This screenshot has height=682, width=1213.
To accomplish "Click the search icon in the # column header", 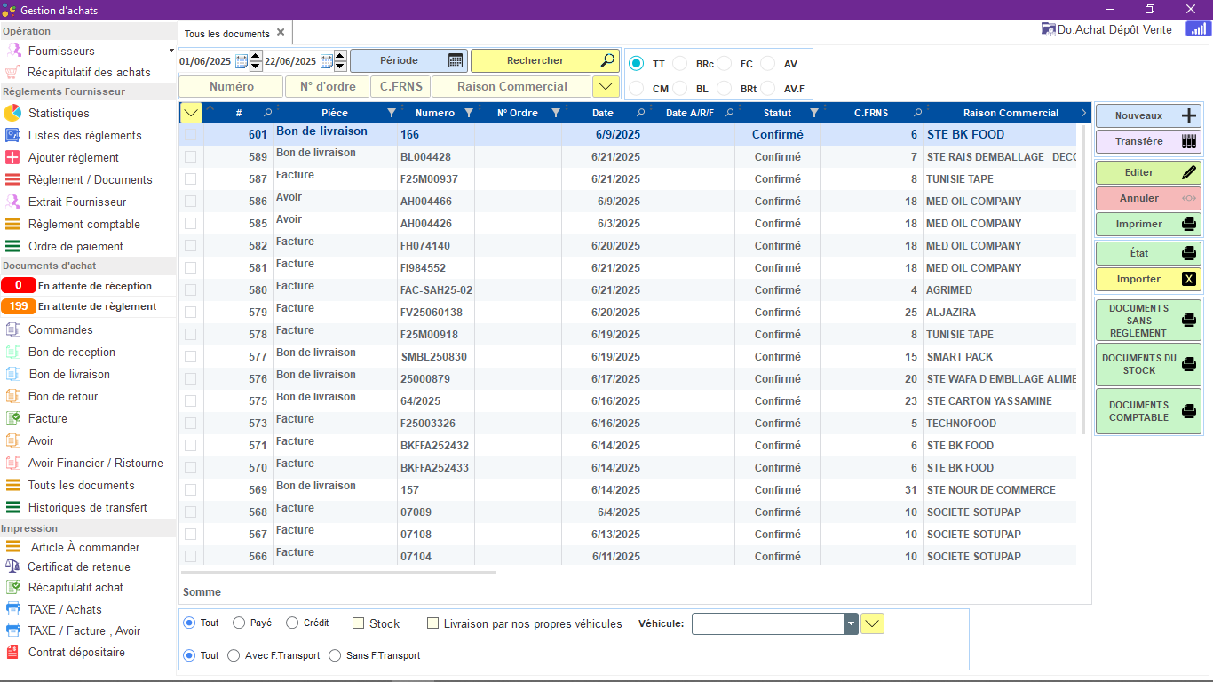I will [268, 113].
